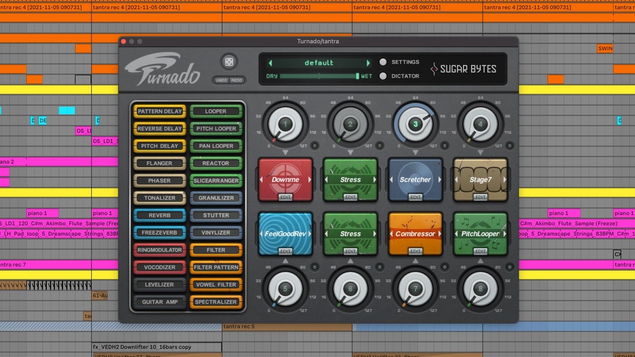Select the red Downme effect slot
Image resolution: width=635 pixels, height=357 pixels.
(286, 179)
